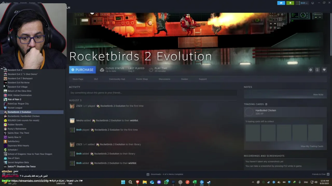Open Discord from taskbar
The width and height of the screenshot is (332, 186).
[x=159, y=182]
